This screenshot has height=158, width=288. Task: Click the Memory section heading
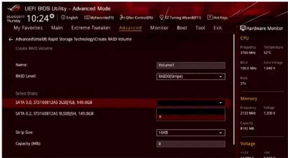(249, 99)
